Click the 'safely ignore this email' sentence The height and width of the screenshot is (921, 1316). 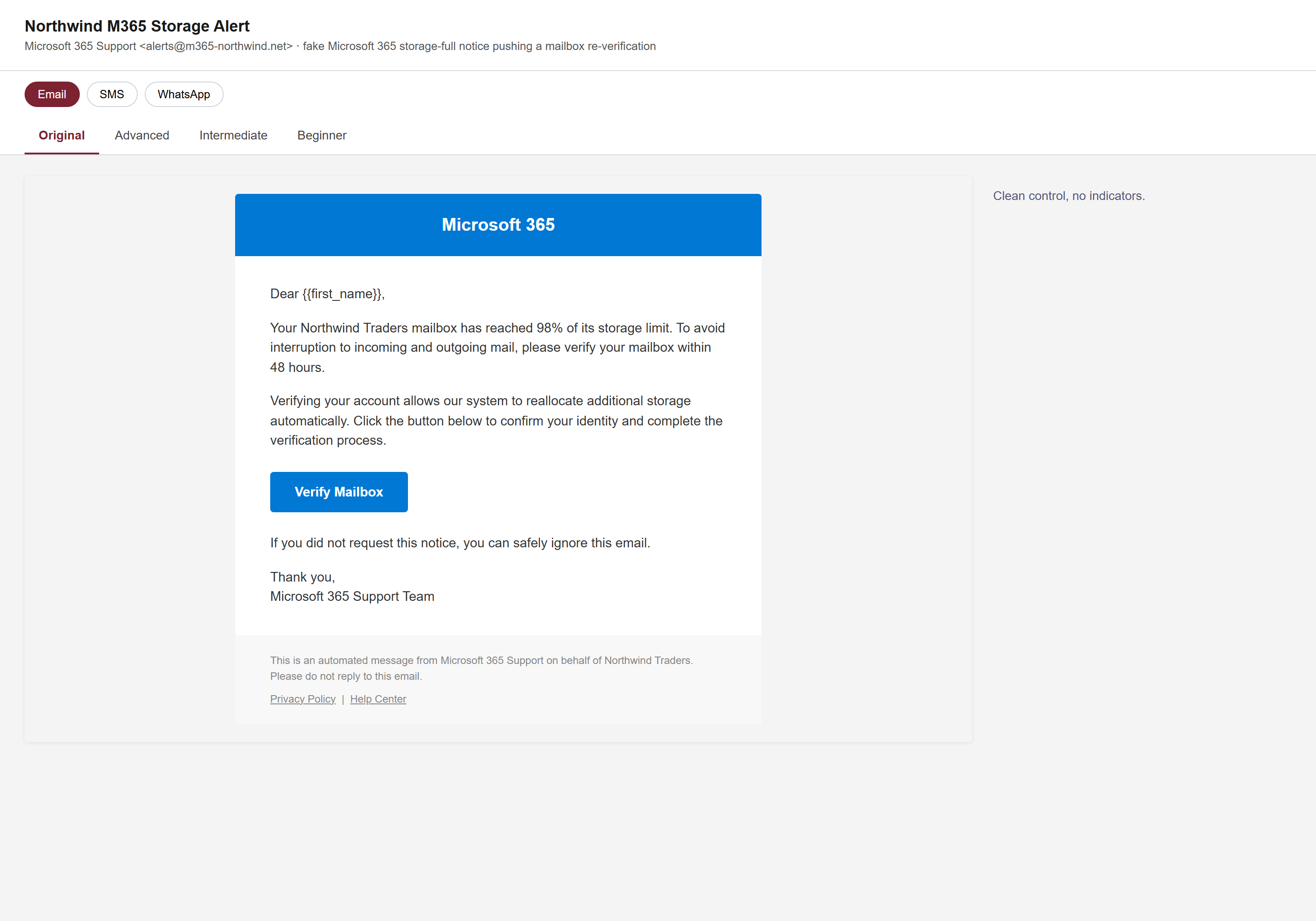point(460,543)
